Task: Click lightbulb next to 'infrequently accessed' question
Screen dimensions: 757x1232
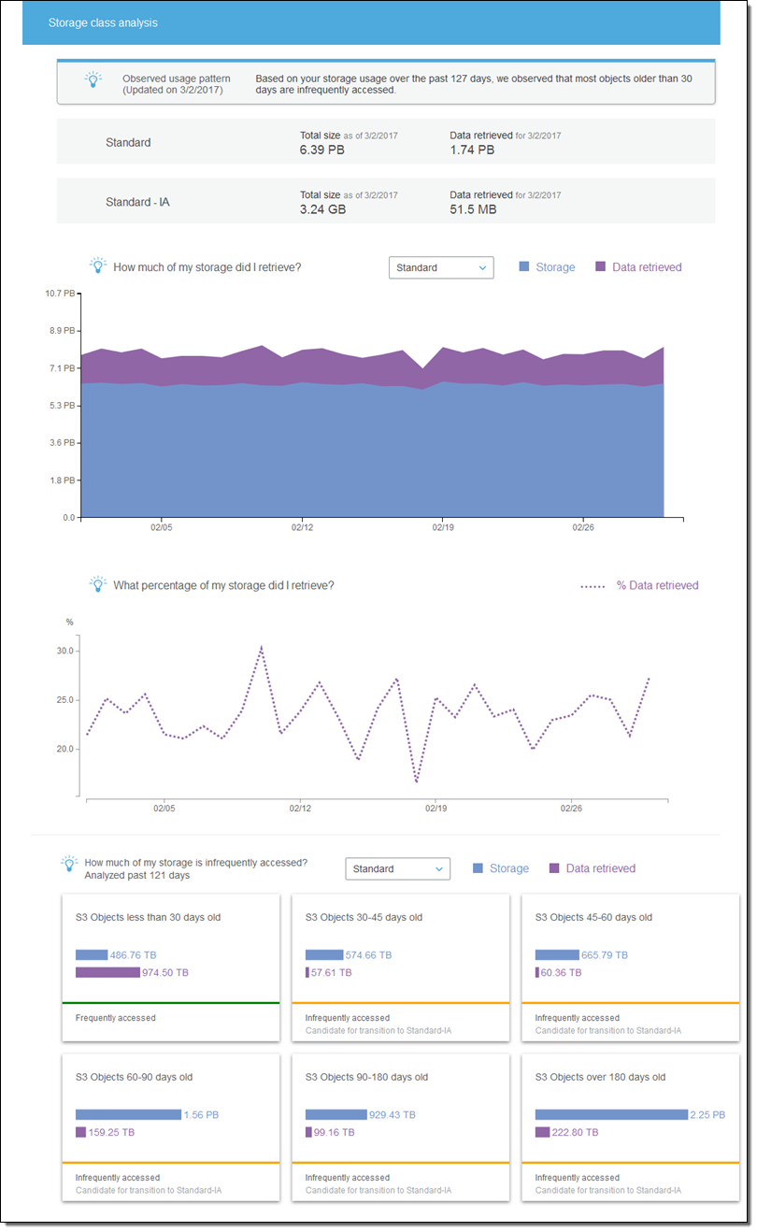Action: click(x=69, y=864)
